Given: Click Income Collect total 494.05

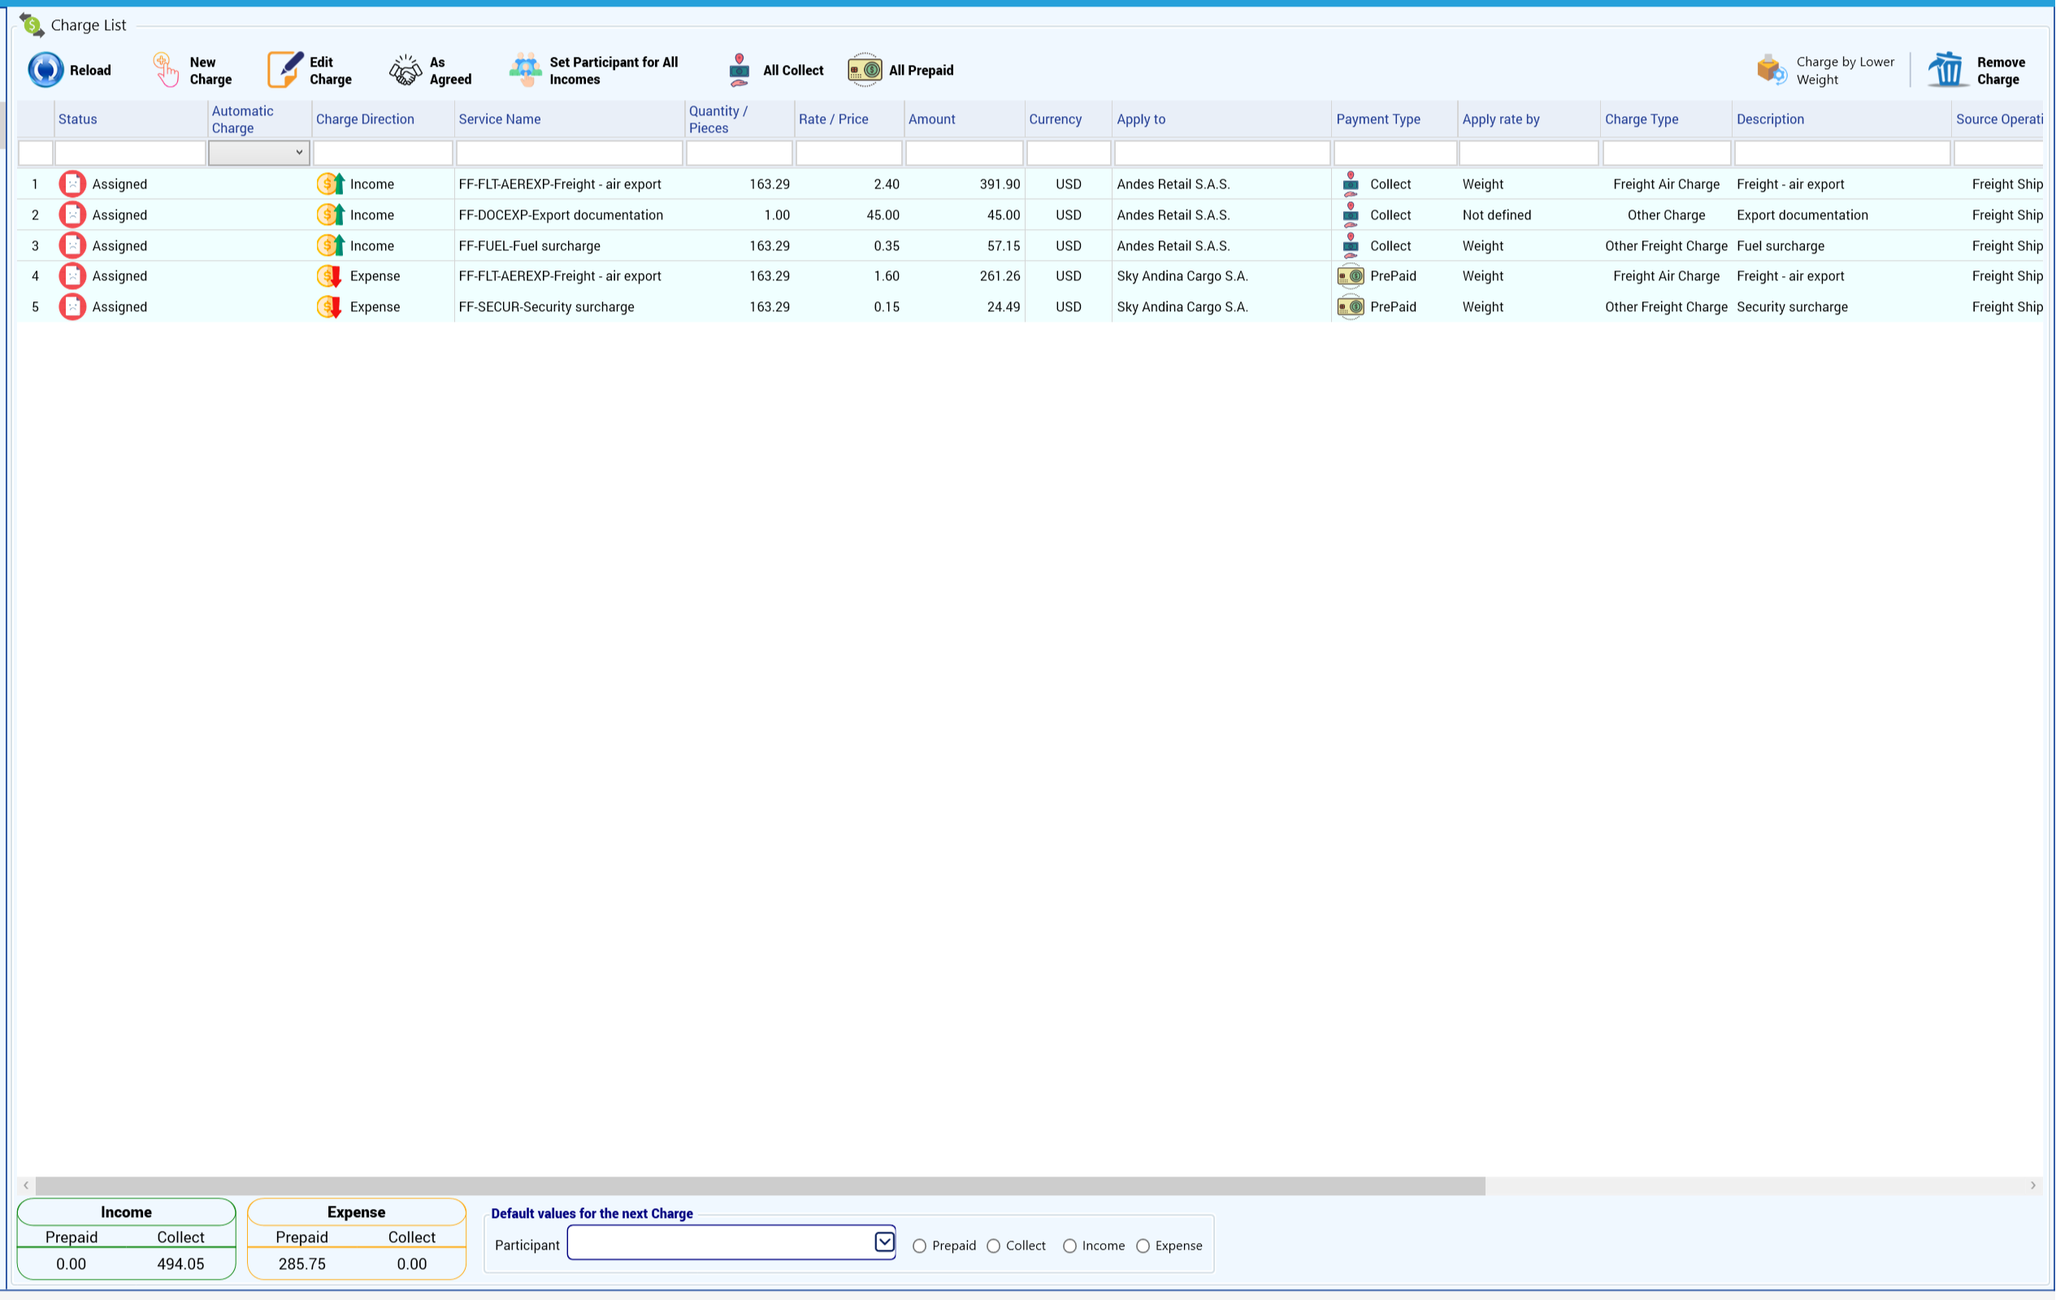Looking at the screenshot, I should click(181, 1264).
